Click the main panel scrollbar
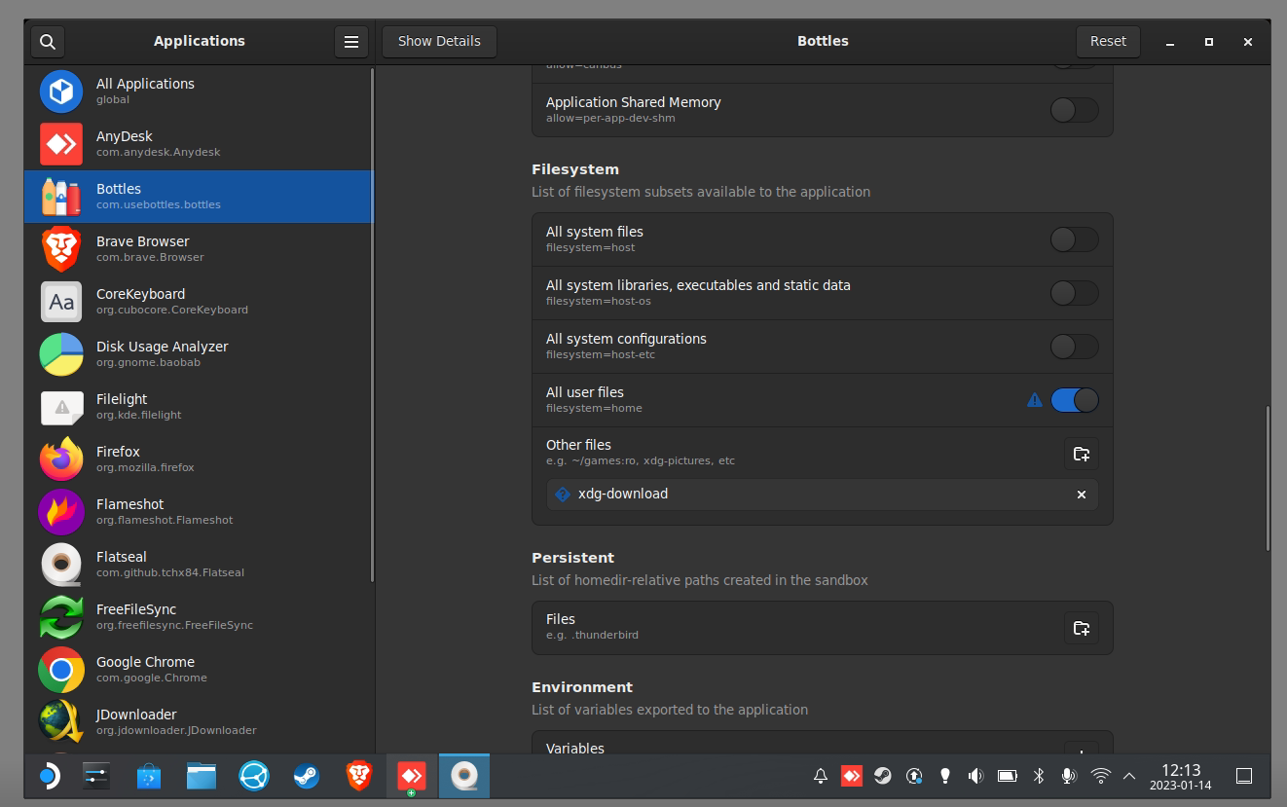 click(x=1267, y=478)
